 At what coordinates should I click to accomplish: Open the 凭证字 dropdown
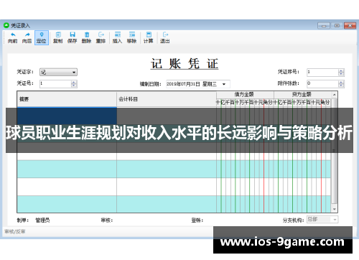click(x=74, y=72)
